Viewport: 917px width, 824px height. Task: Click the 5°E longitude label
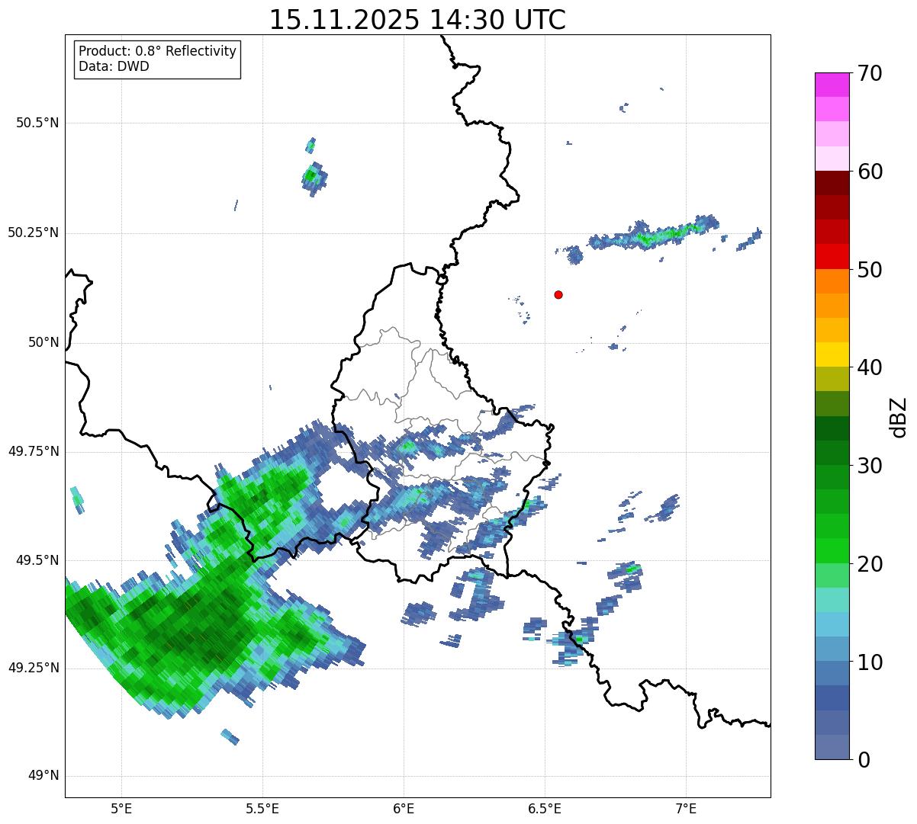[121, 810]
